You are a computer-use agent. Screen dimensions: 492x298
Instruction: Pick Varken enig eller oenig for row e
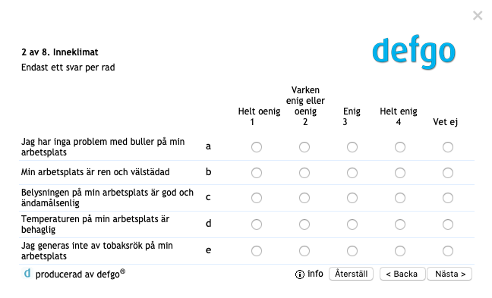tap(304, 251)
